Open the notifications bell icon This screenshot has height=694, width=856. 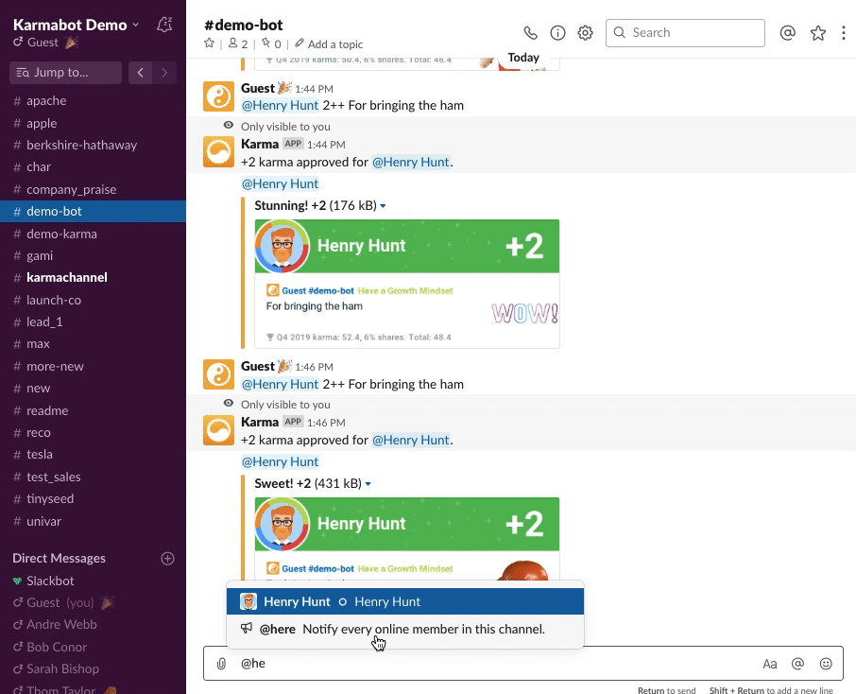tap(164, 25)
